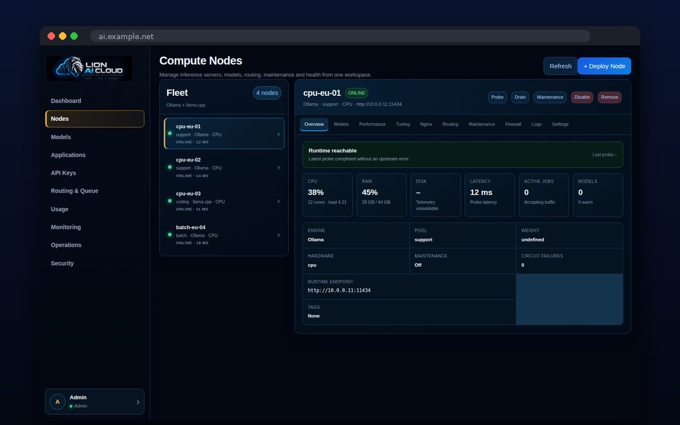
Task: Click the node Maintenance action button
Action: [x=550, y=97]
